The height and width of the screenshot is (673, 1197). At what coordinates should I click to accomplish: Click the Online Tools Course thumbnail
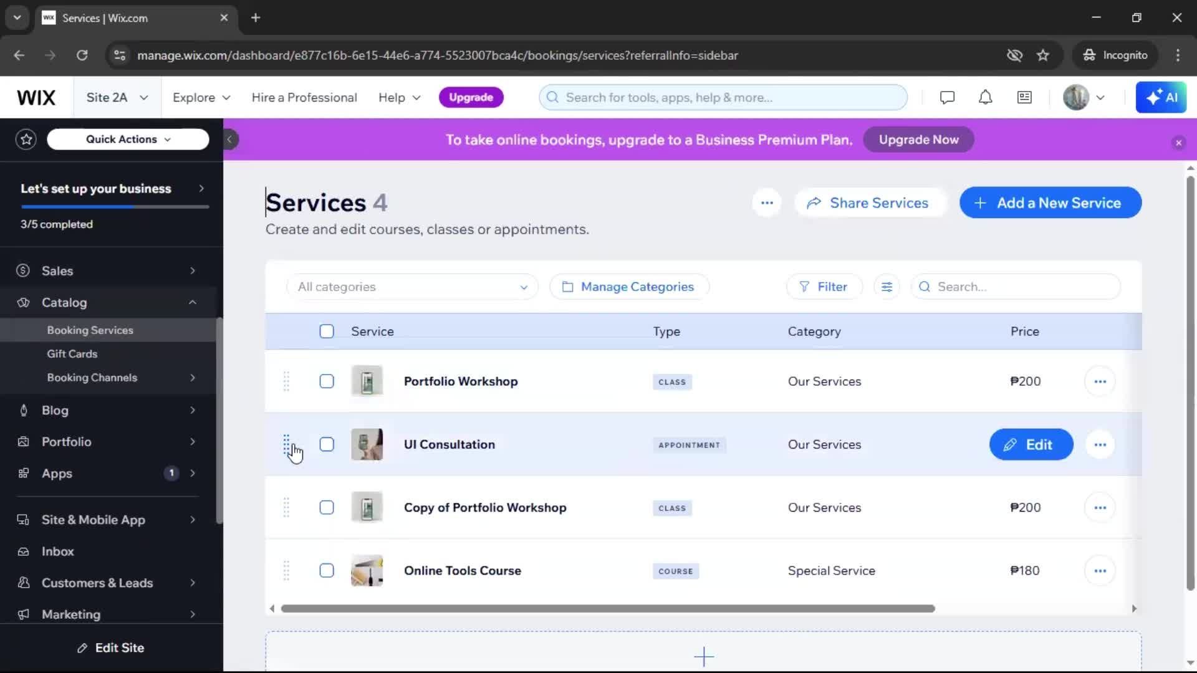coord(367,571)
